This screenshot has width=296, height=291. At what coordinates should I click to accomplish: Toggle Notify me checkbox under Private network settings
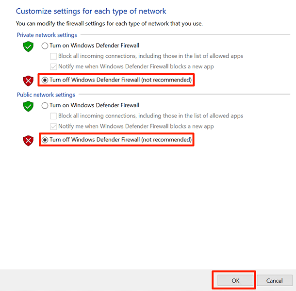tap(53, 66)
